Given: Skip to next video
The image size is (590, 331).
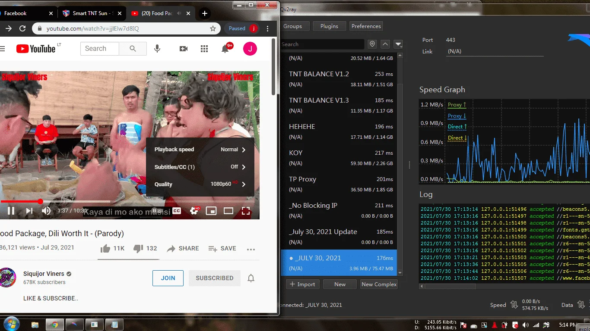Looking at the screenshot, I should click(29, 211).
